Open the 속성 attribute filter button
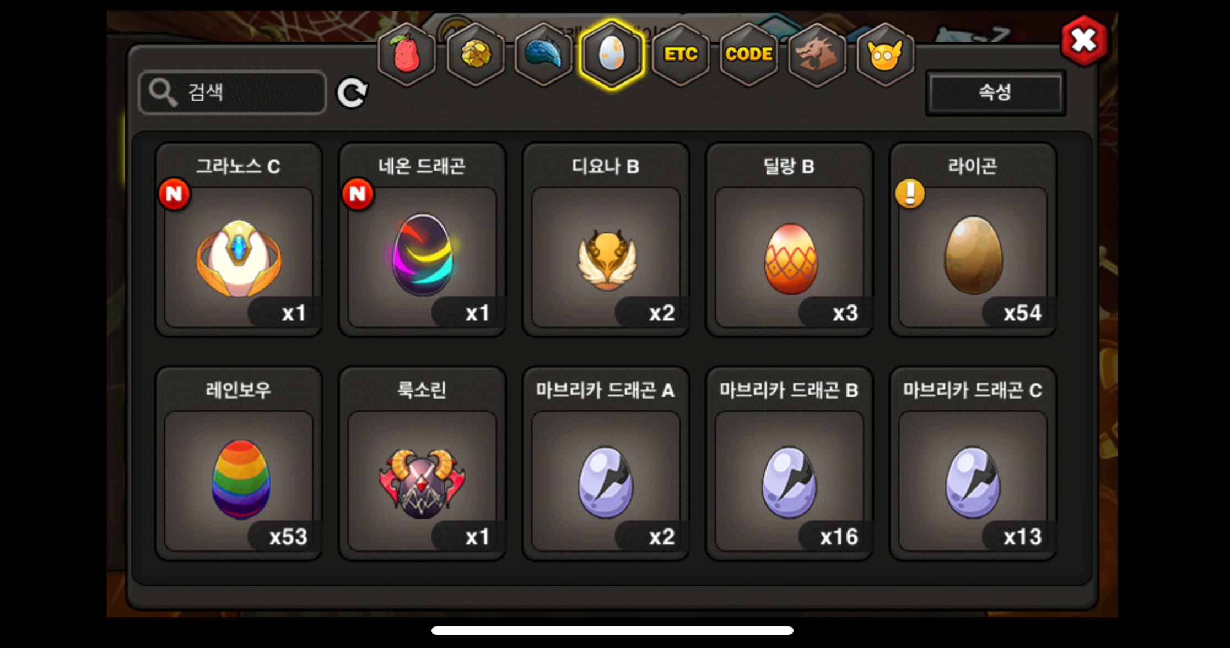 (995, 92)
